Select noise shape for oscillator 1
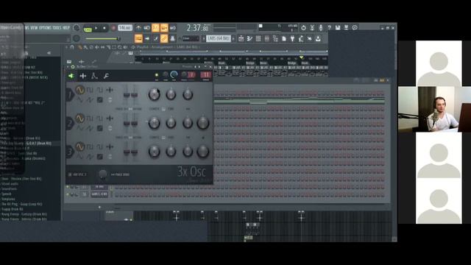The height and width of the screenshot is (265, 471). (x=100, y=100)
